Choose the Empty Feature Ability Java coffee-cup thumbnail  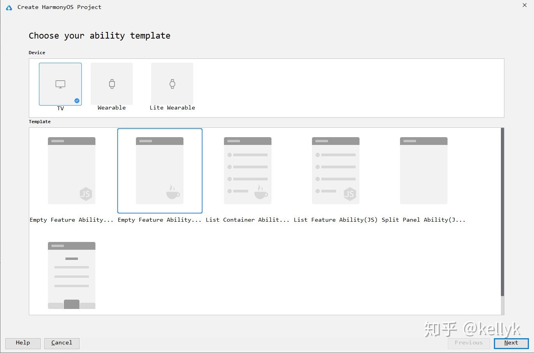(160, 171)
